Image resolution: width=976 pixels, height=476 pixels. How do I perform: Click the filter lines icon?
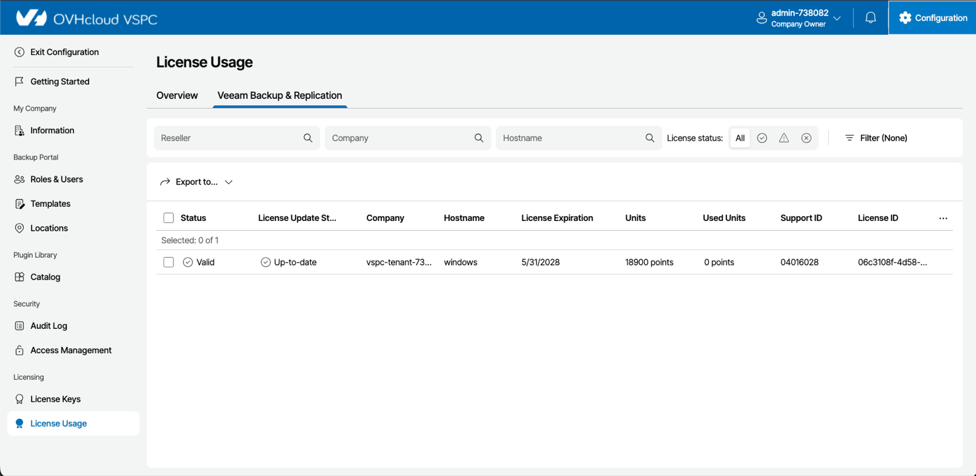pos(849,138)
